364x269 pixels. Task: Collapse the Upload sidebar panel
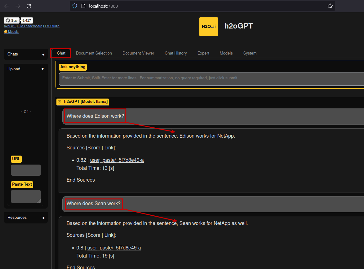26,69
